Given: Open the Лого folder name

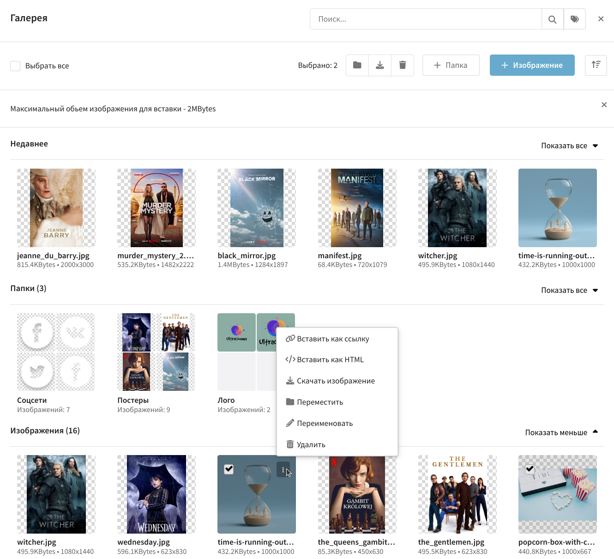Looking at the screenshot, I should pyautogui.click(x=226, y=400).
